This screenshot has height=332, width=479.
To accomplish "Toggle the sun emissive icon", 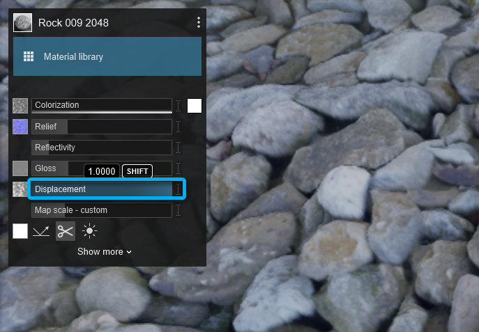I will pyautogui.click(x=89, y=231).
